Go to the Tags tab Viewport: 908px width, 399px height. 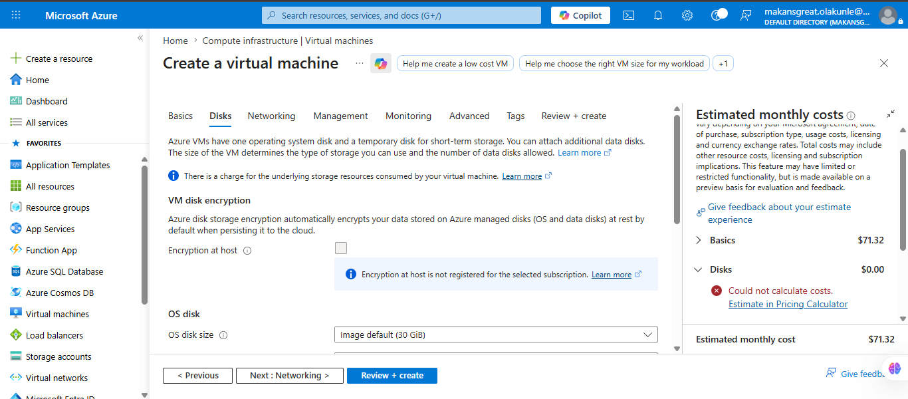coord(516,116)
